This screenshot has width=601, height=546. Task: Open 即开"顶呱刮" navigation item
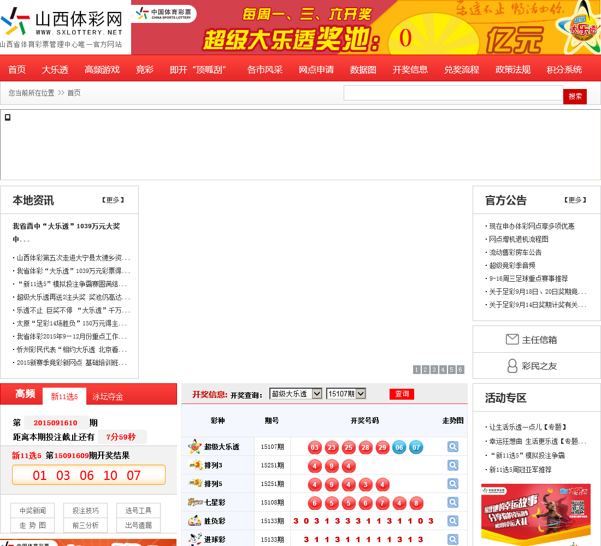coord(198,69)
